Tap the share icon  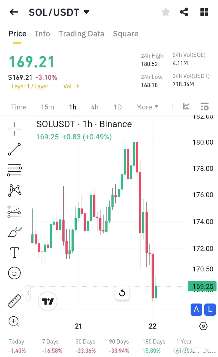click(x=184, y=12)
